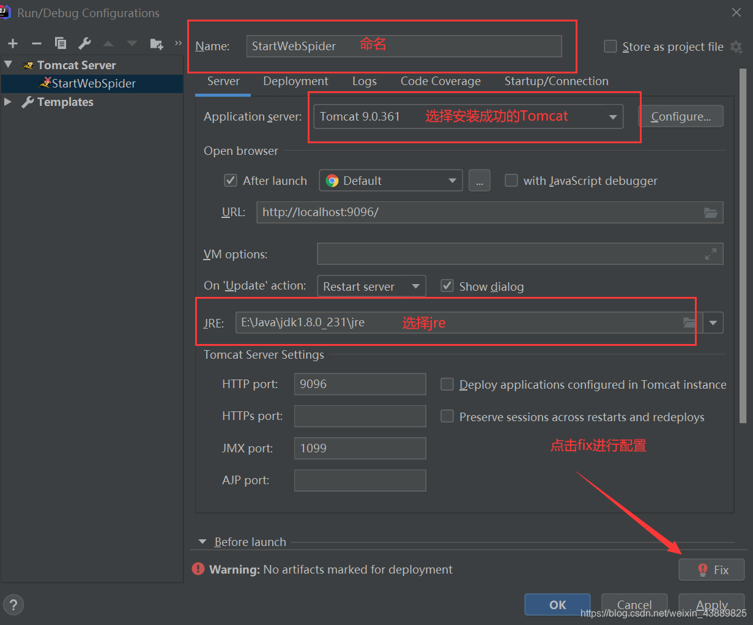Uncheck Show dialog checkbox
Image resolution: width=753 pixels, height=625 pixels.
(x=447, y=286)
